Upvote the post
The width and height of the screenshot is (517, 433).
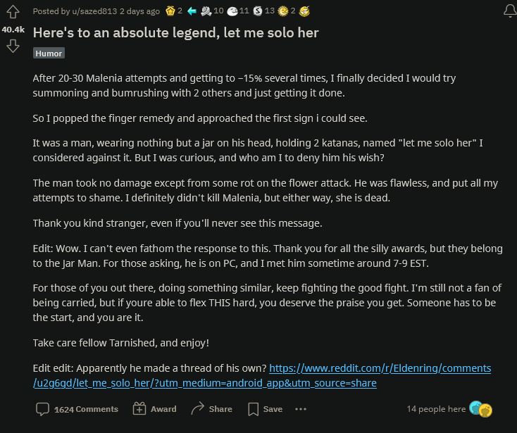pos(12,11)
